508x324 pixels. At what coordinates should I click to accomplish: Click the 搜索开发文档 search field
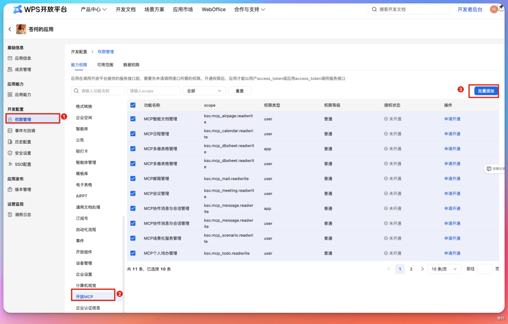[409, 9]
